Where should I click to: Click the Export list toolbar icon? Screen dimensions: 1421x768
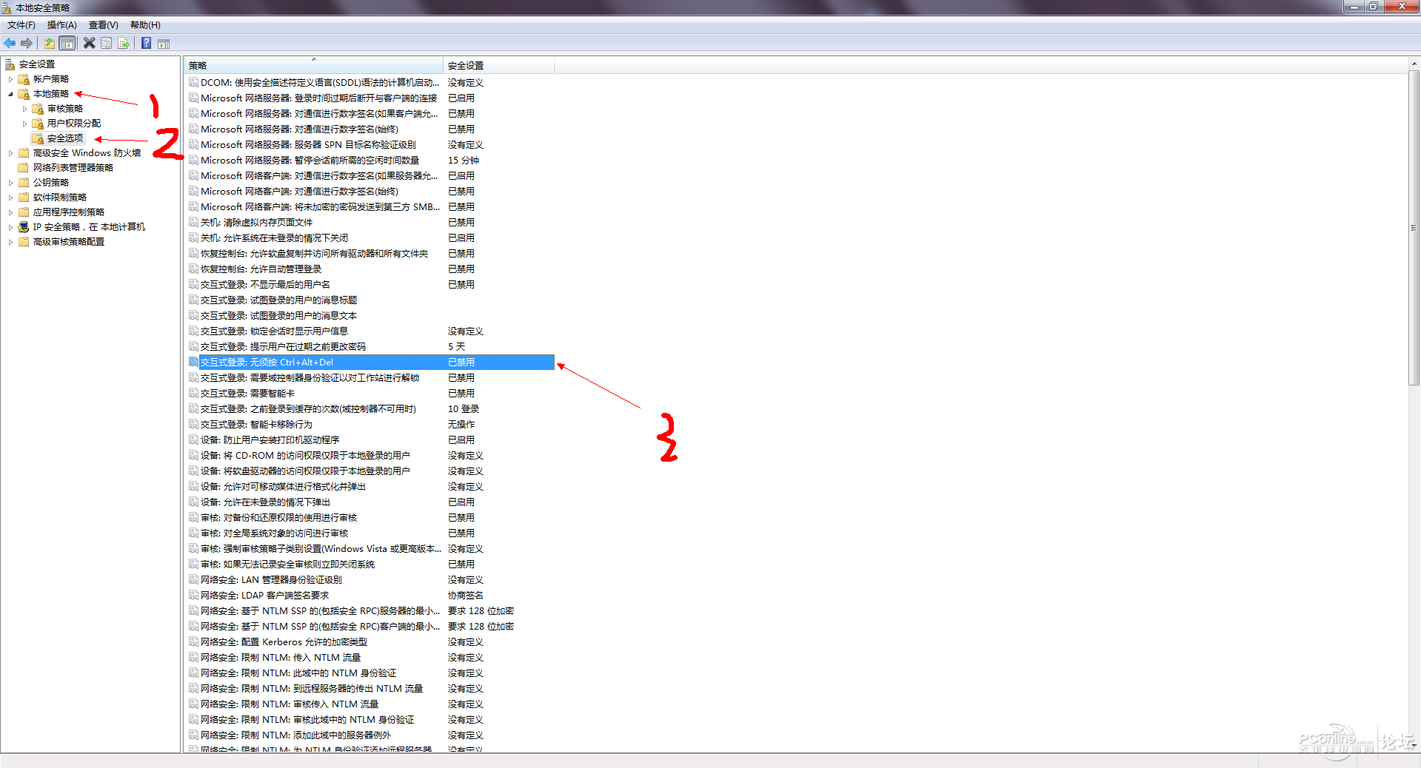(x=124, y=44)
